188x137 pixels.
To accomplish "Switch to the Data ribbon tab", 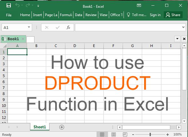I will pos(79,15).
